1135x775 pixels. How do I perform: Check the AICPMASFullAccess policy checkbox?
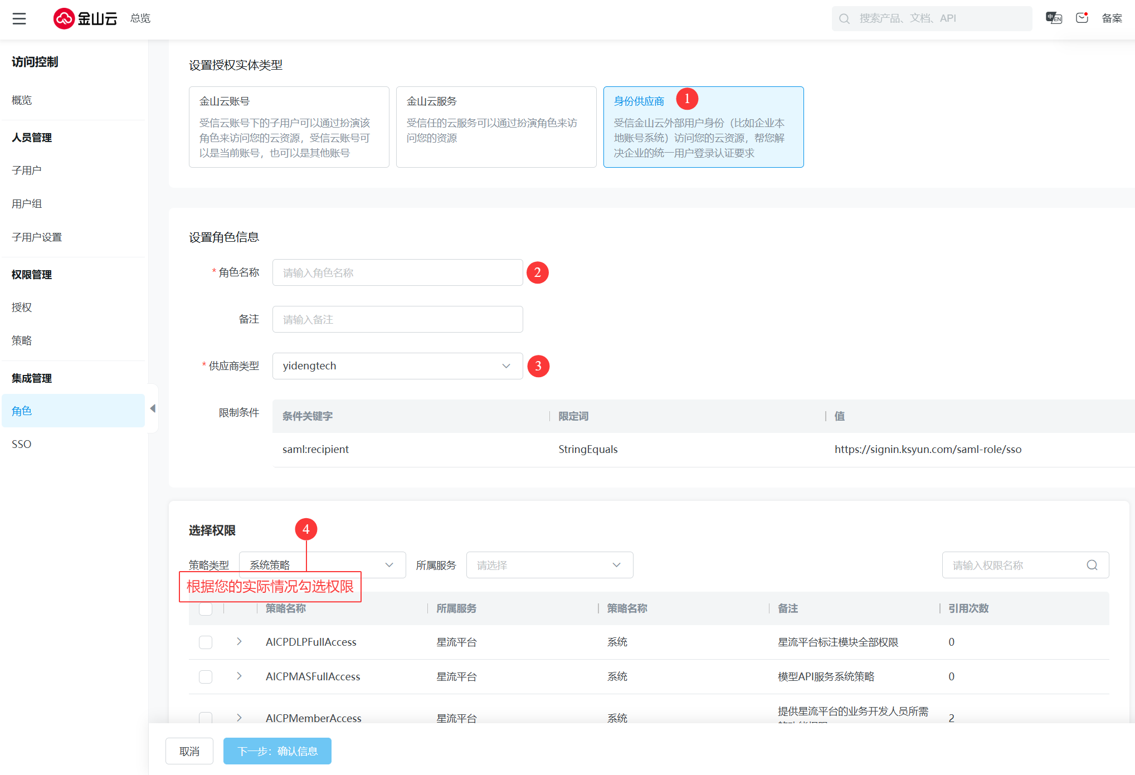point(206,676)
